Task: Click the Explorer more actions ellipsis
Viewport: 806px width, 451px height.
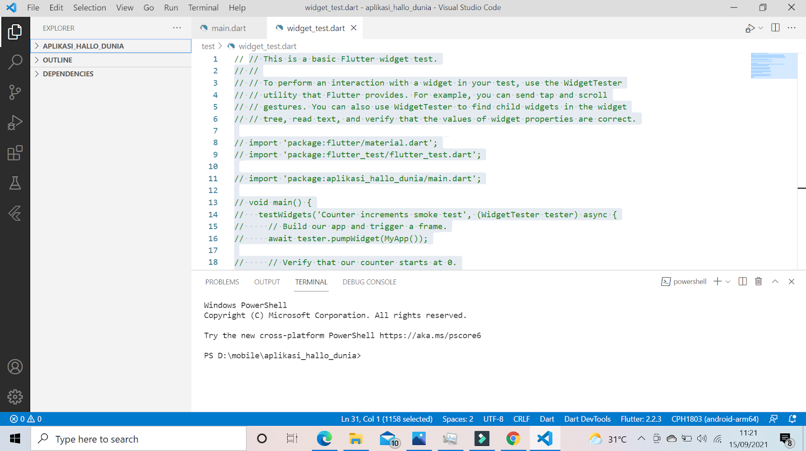Action: (177, 28)
